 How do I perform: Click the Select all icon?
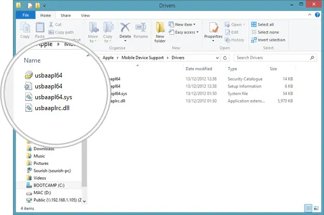click(253, 24)
